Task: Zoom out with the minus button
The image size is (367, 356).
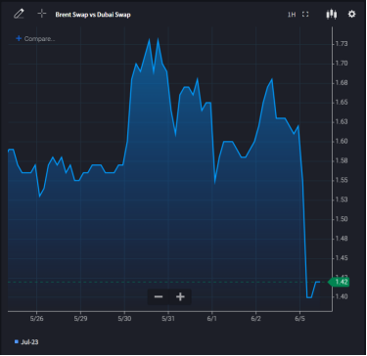Action: pos(159,296)
